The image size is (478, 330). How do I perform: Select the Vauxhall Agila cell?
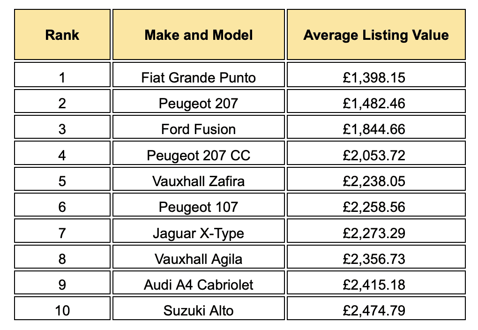pyautogui.click(x=198, y=256)
